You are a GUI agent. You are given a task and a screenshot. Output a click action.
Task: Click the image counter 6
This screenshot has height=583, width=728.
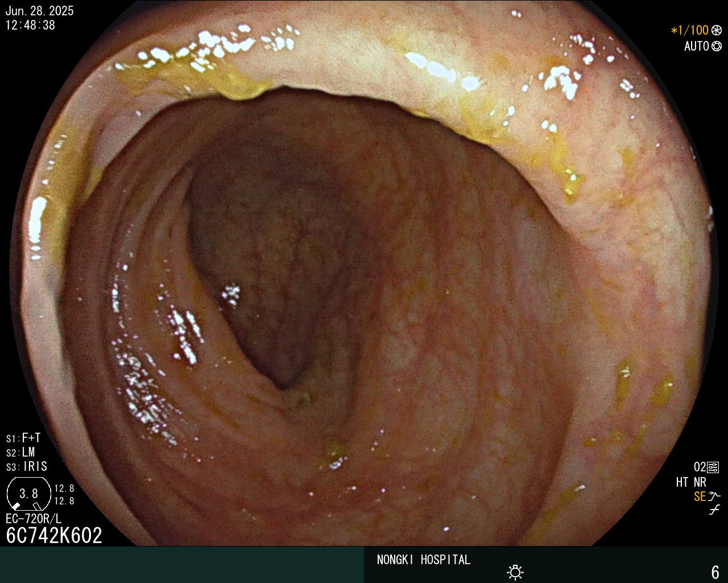(715, 572)
